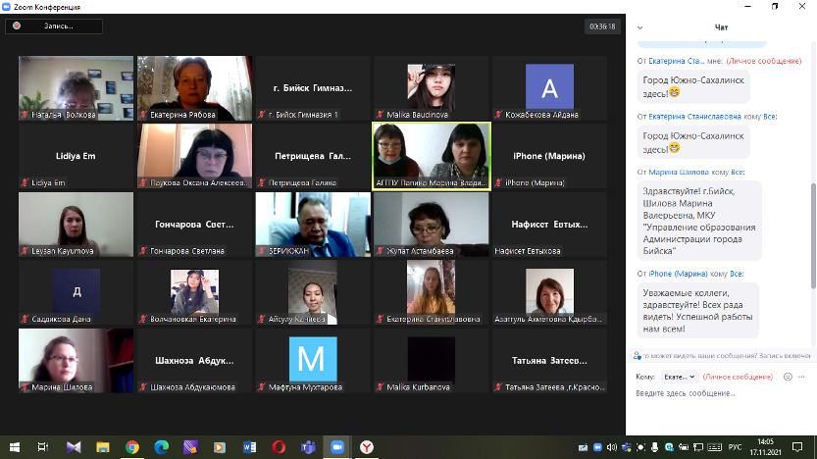Open the chat more-options ellipsis menu
The image size is (817, 459).
pyautogui.click(x=802, y=377)
